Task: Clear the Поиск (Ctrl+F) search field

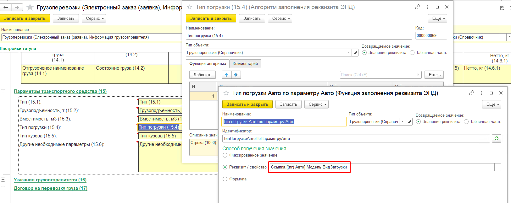Action: [418, 75]
